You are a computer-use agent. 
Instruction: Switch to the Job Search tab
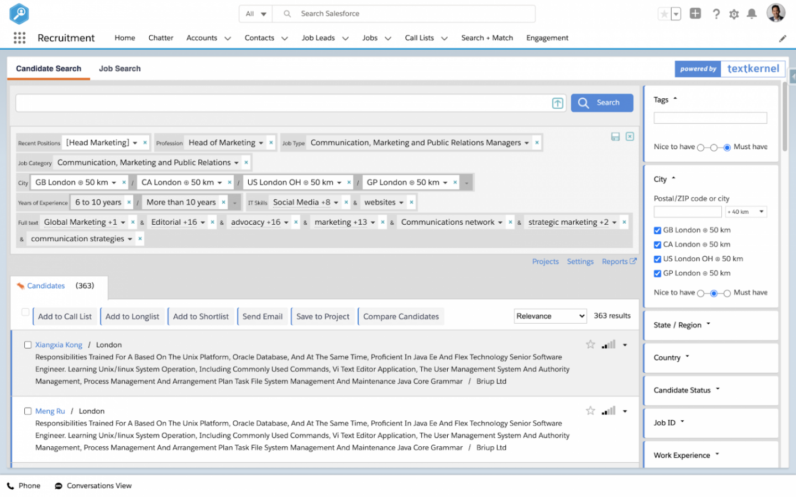[x=119, y=68]
